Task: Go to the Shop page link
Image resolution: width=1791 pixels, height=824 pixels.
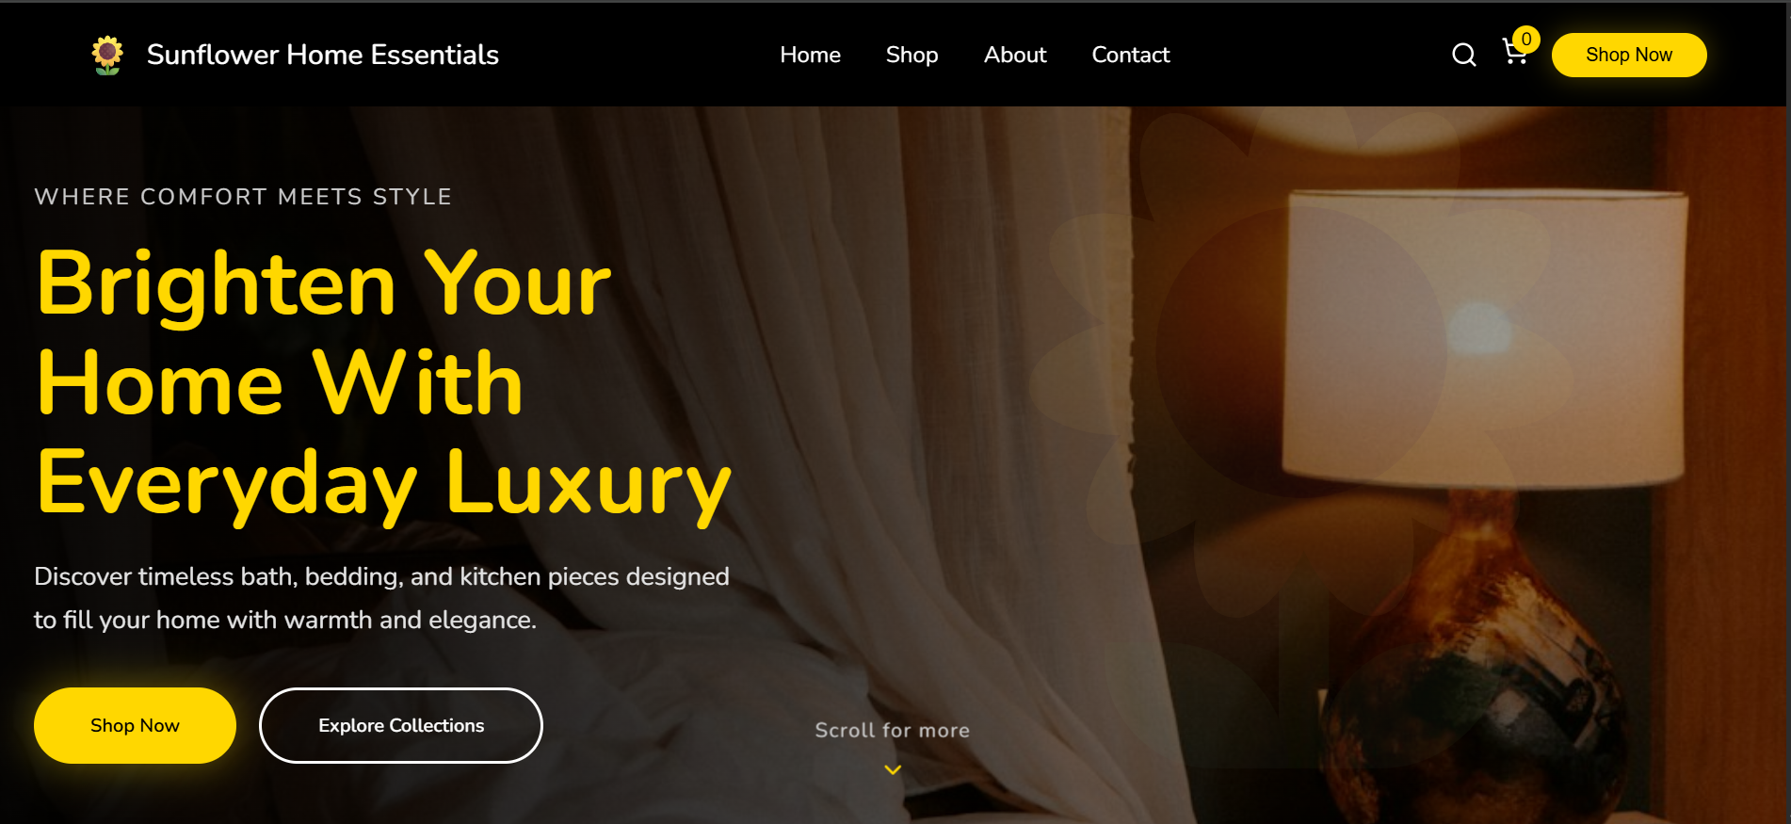Action: [912, 55]
